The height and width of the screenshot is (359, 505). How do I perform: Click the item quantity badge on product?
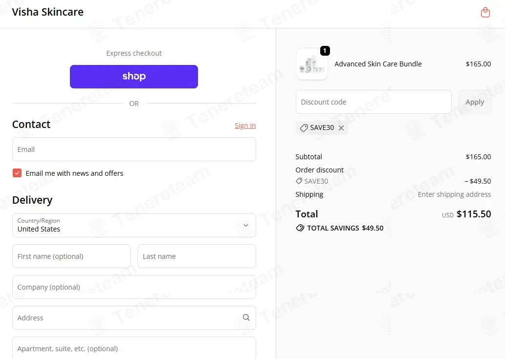tap(325, 50)
